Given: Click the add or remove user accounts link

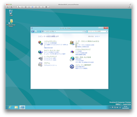Looking at the screenshot, I should pyautogui.click(x=85, y=45).
